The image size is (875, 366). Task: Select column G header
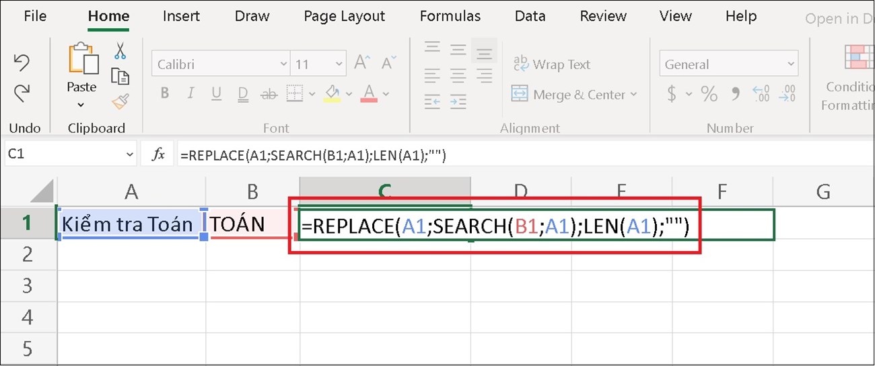pos(823,192)
